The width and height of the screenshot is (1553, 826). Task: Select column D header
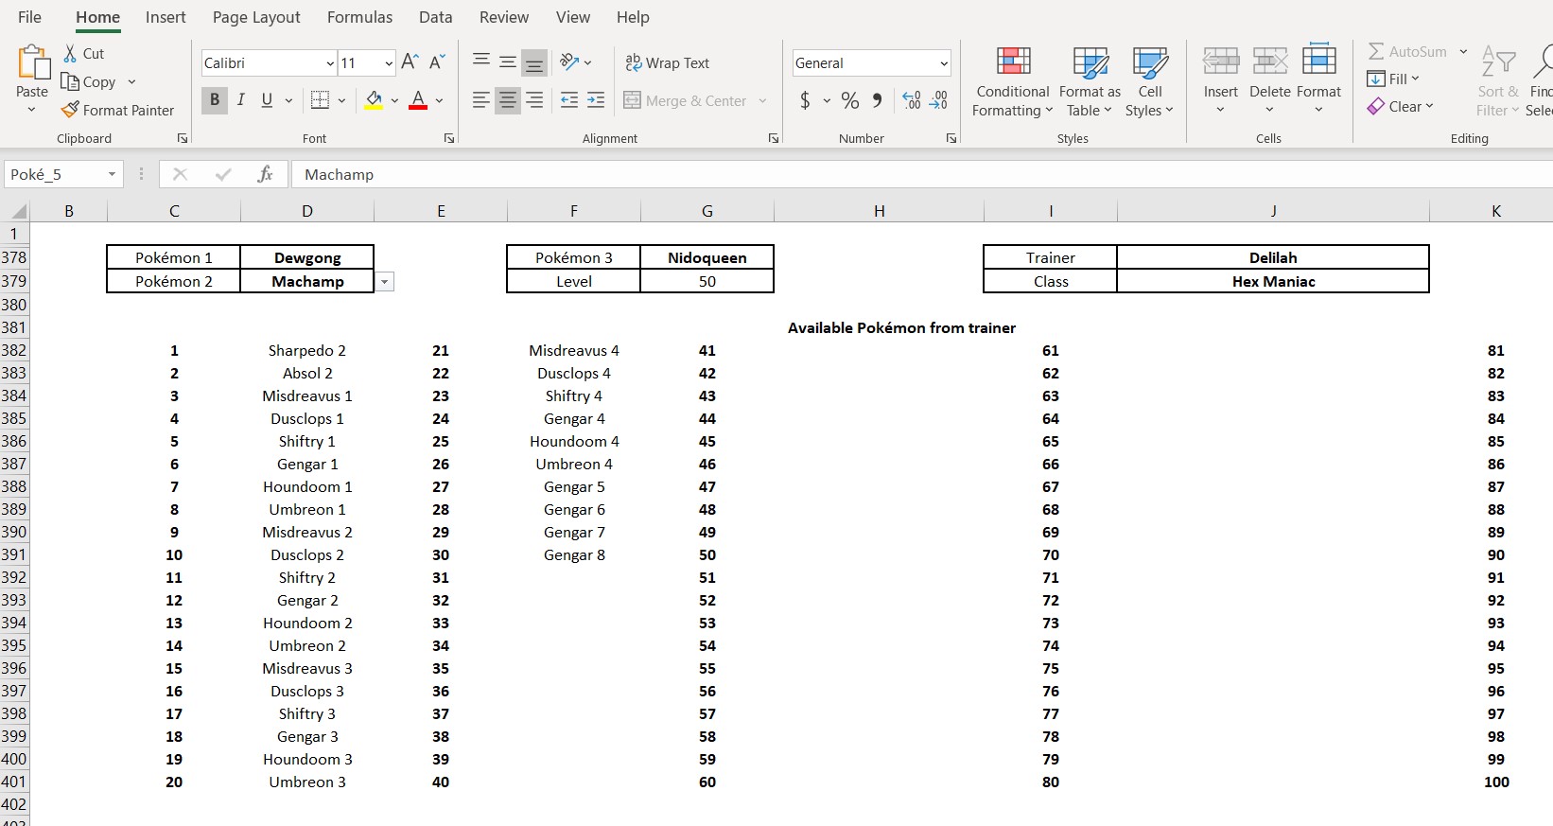tap(307, 211)
